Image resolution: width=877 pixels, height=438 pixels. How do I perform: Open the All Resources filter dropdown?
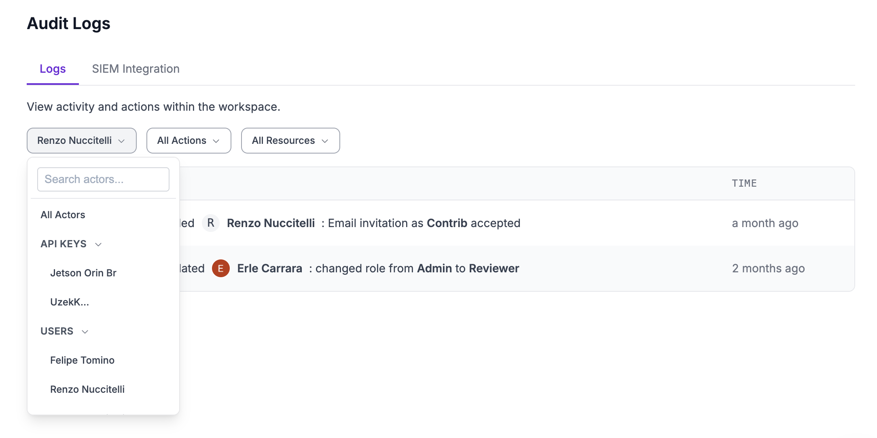(x=290, y=141)
